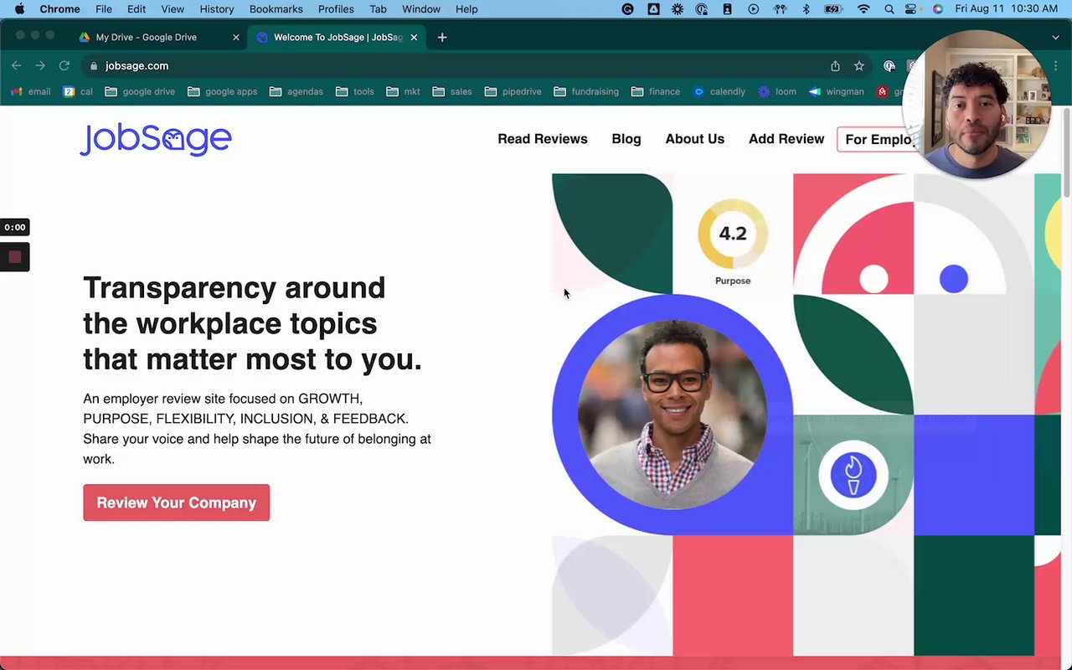Click the play-circle menu bar icon
Screen dimensions: 1072x670
pyautogui.click(x=754, y=9)
